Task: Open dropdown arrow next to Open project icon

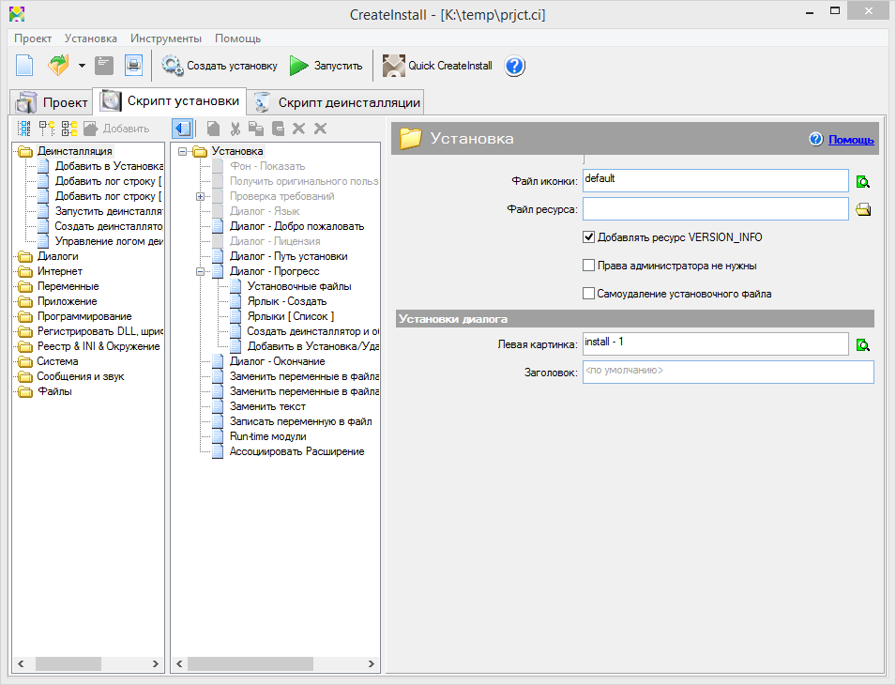Action: tap(82, 66)
